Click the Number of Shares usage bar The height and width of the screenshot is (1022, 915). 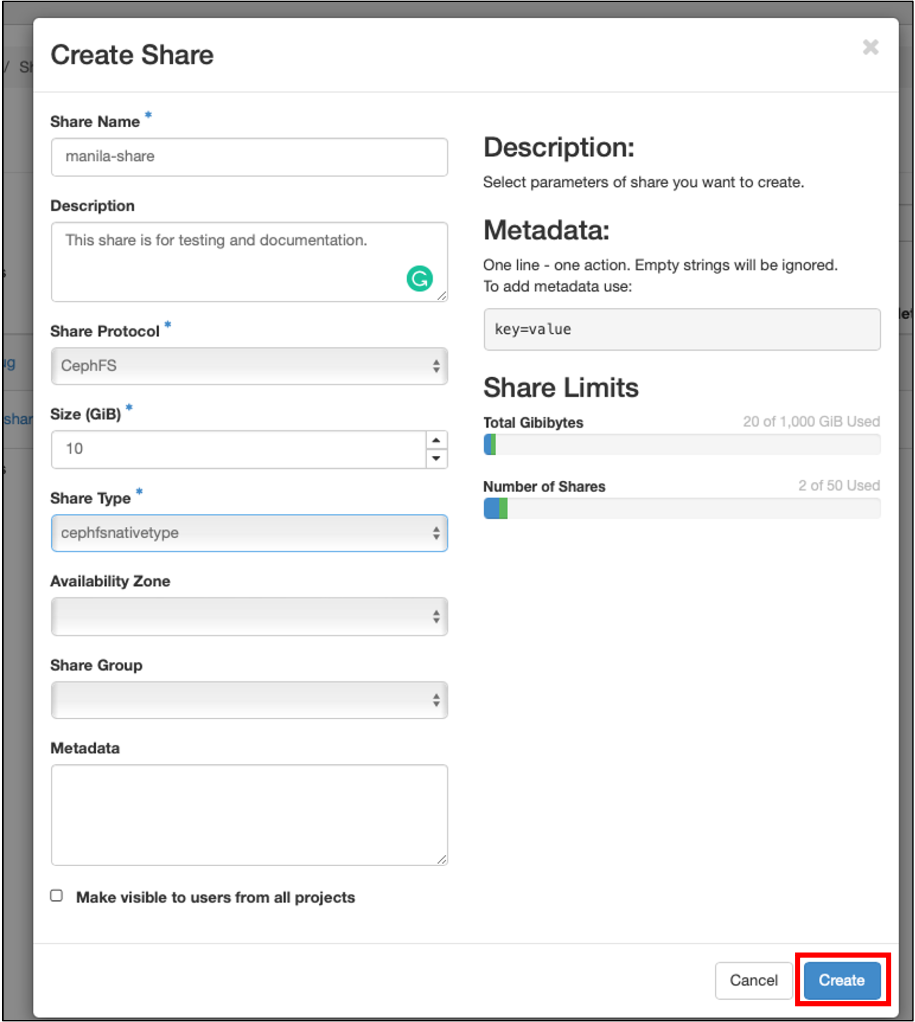point(681,508)
